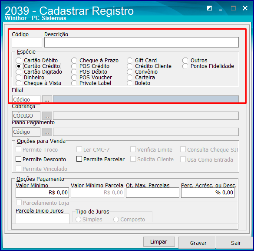Save the record with Gravar
Viewport: 254px width, 251px height.
(197, 243)
